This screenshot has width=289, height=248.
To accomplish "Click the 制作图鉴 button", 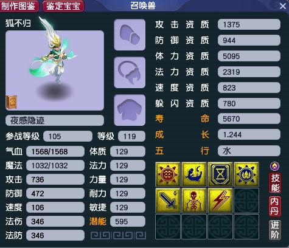I will 19,6.
